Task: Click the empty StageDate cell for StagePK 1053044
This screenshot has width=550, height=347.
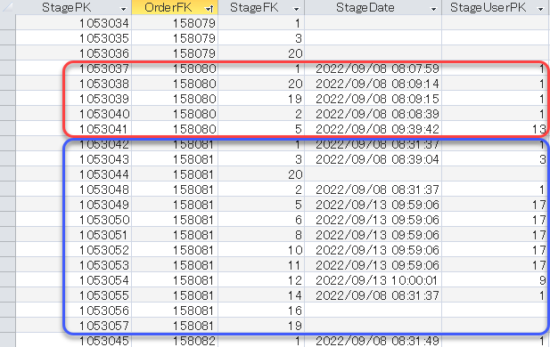Action: pyautogui.click(x=374, y=174)
